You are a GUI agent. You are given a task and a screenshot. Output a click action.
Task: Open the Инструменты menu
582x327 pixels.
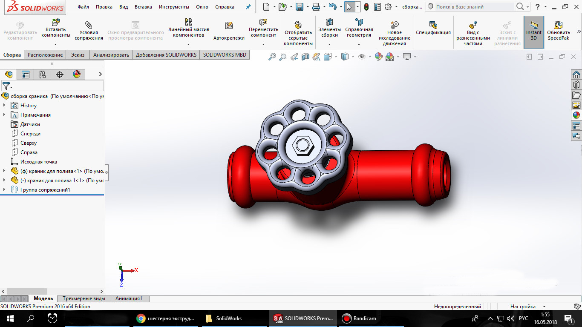tap(174, 7)
